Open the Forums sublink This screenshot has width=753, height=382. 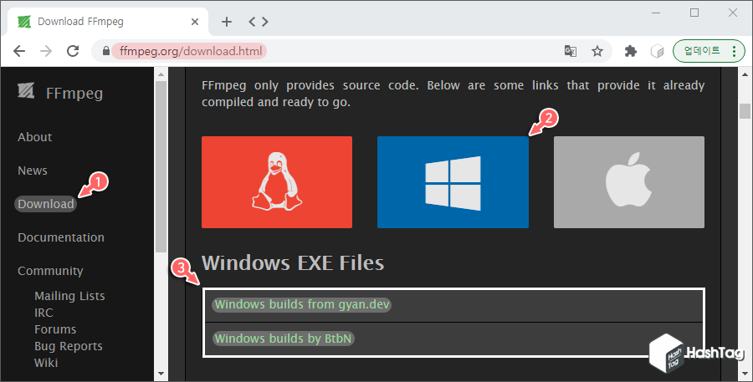pos(55,329)
